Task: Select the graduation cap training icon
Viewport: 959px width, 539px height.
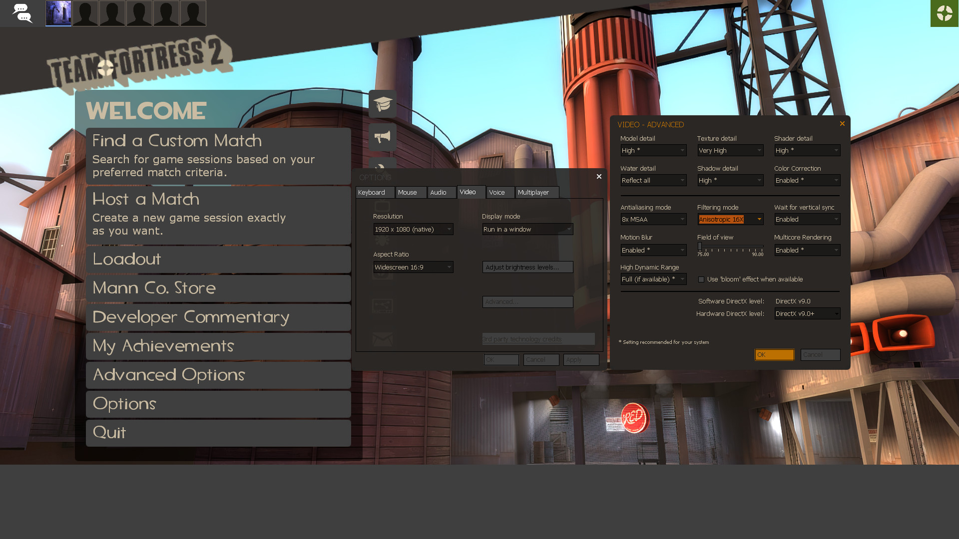Action: click(382, 104)
